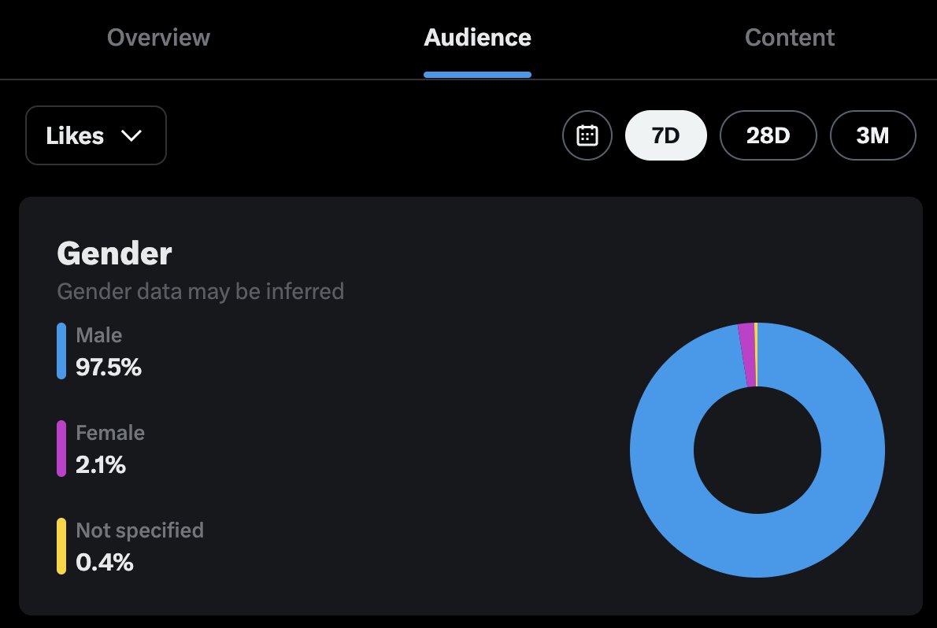Switch to the Overview tab
The width and height of the screenshot is (937, 628).
tap(158, 38)
